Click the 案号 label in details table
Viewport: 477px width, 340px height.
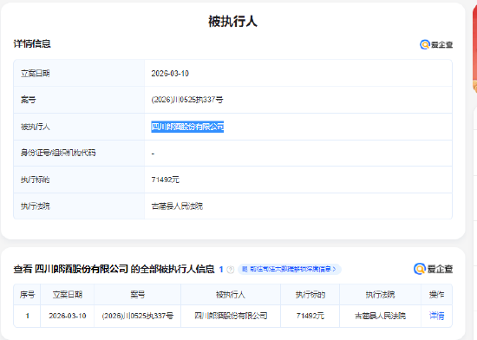(x=29, y=100)
